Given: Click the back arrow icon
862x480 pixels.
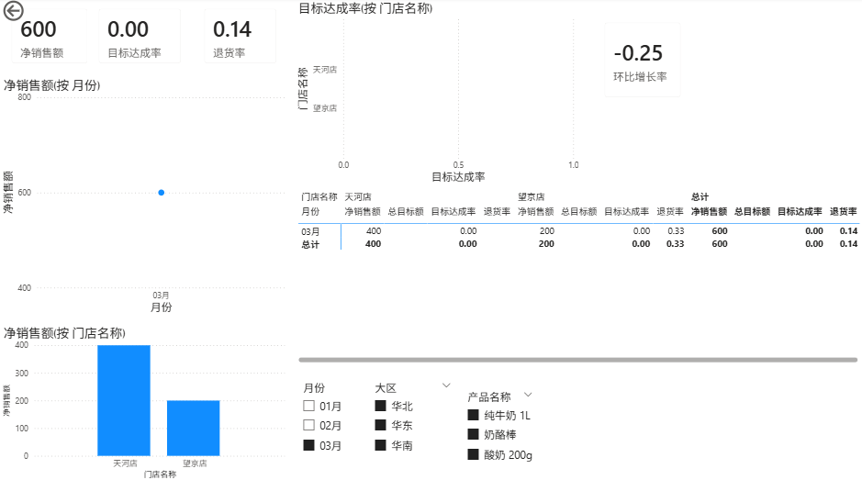Looking at the screenshot, I should click(13, 12).
